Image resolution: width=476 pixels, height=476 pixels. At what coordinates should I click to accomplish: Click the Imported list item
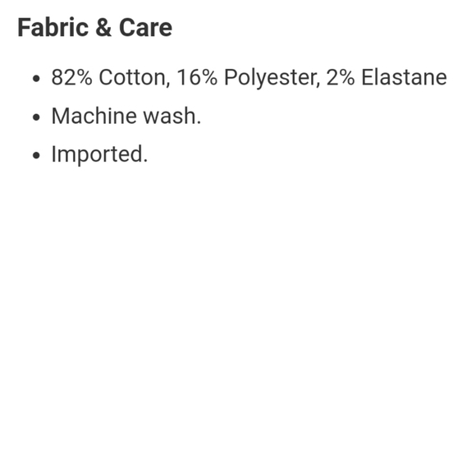pos(99,155)
